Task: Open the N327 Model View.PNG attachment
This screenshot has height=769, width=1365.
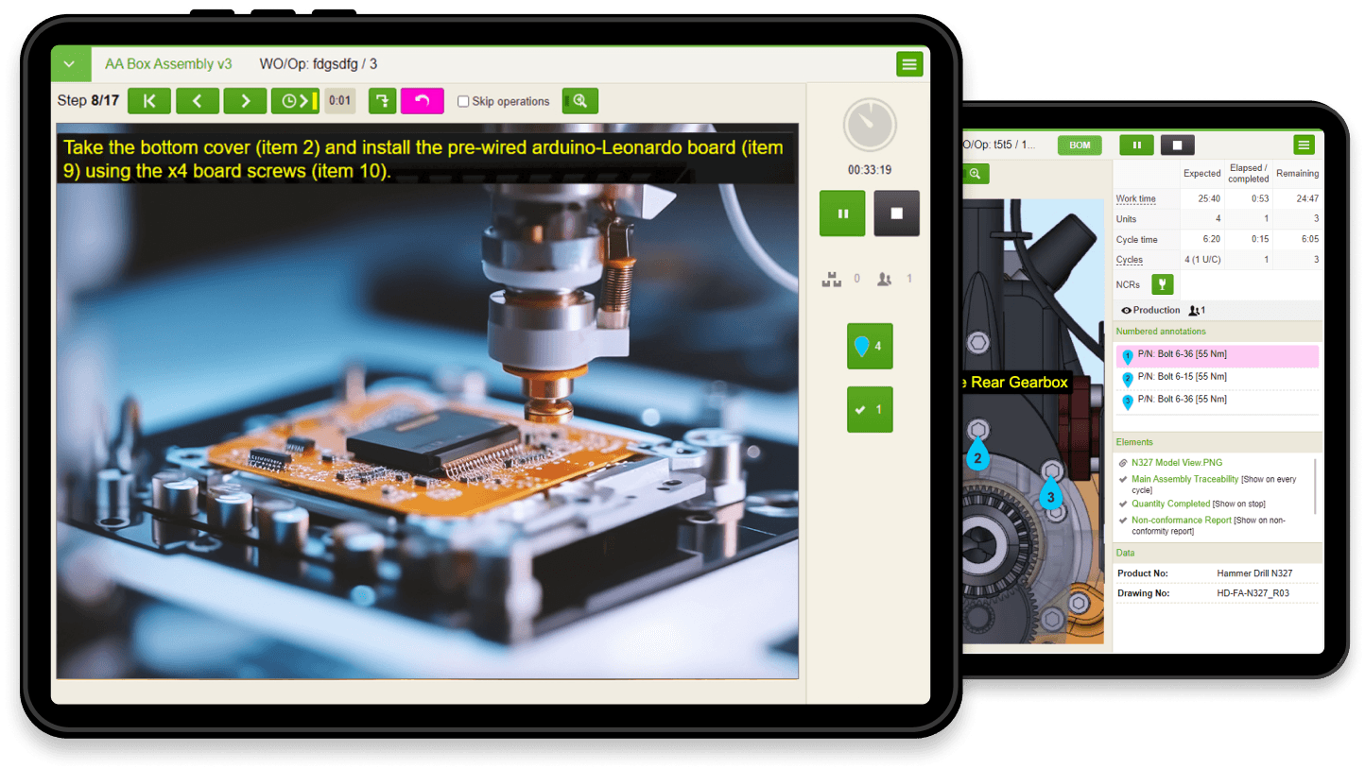Action: (x=1175, y=463)
